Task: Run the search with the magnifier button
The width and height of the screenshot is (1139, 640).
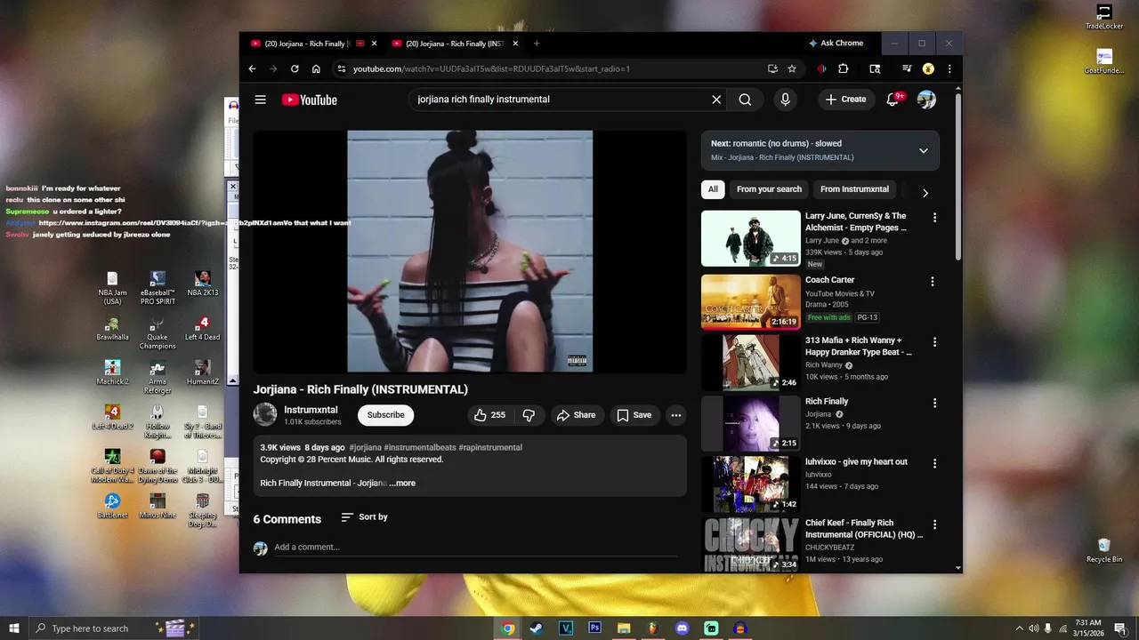Action: point(745,100)
